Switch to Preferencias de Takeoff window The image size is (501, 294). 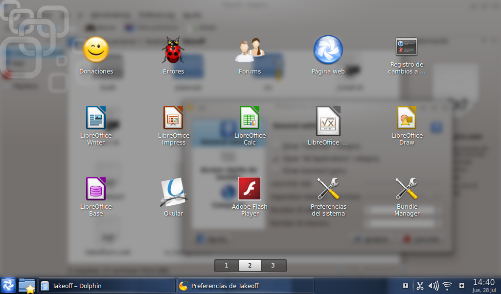point(246,286)
